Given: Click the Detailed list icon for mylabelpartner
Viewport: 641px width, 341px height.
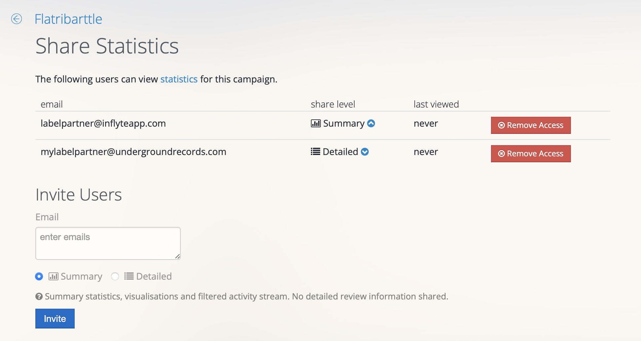Looking at the screenshot, I should 316,152.
